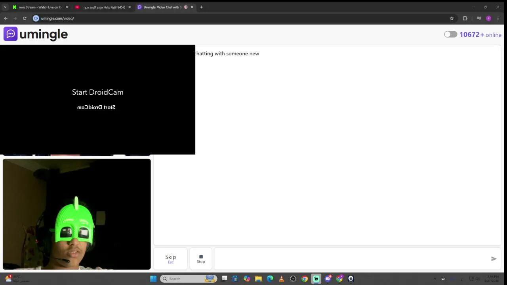Close the YouTube tab
Viewport: 507px width, 285px height.
129,7
